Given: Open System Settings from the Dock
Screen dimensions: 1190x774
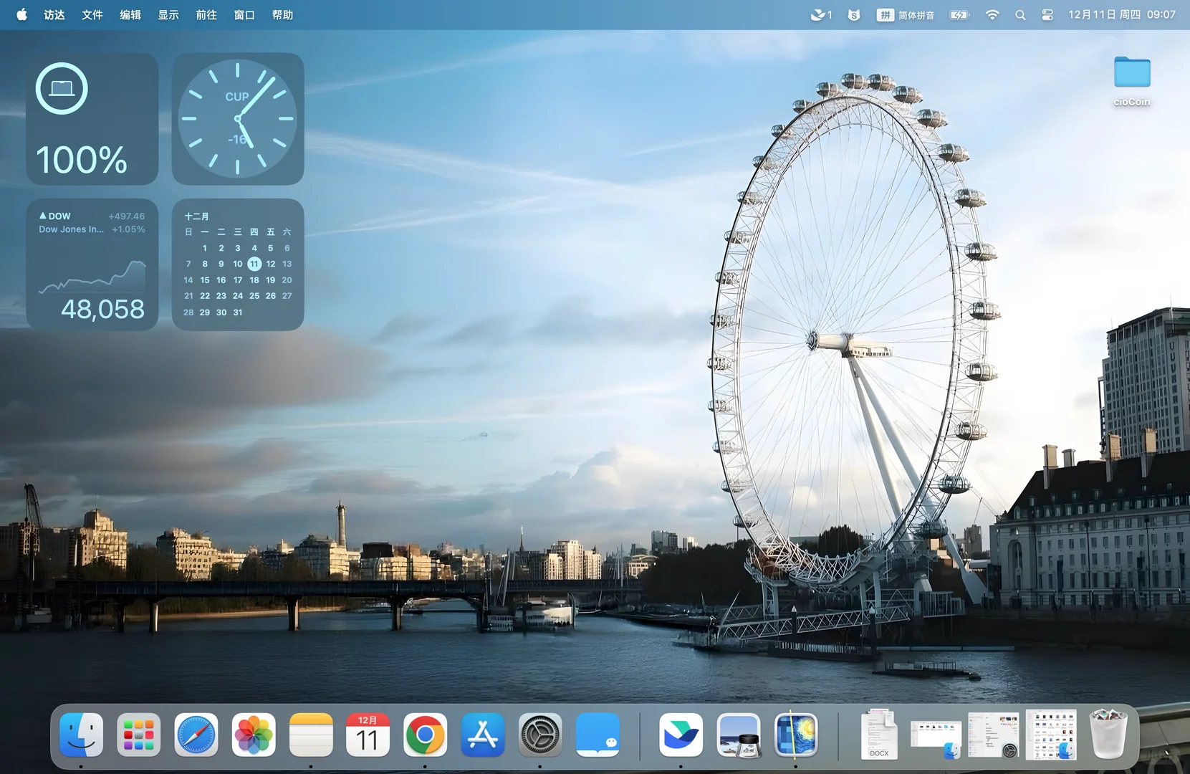Looking at the screenshot, I should (540, 735).
